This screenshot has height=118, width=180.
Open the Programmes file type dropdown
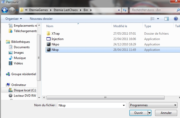pos(153,105)
